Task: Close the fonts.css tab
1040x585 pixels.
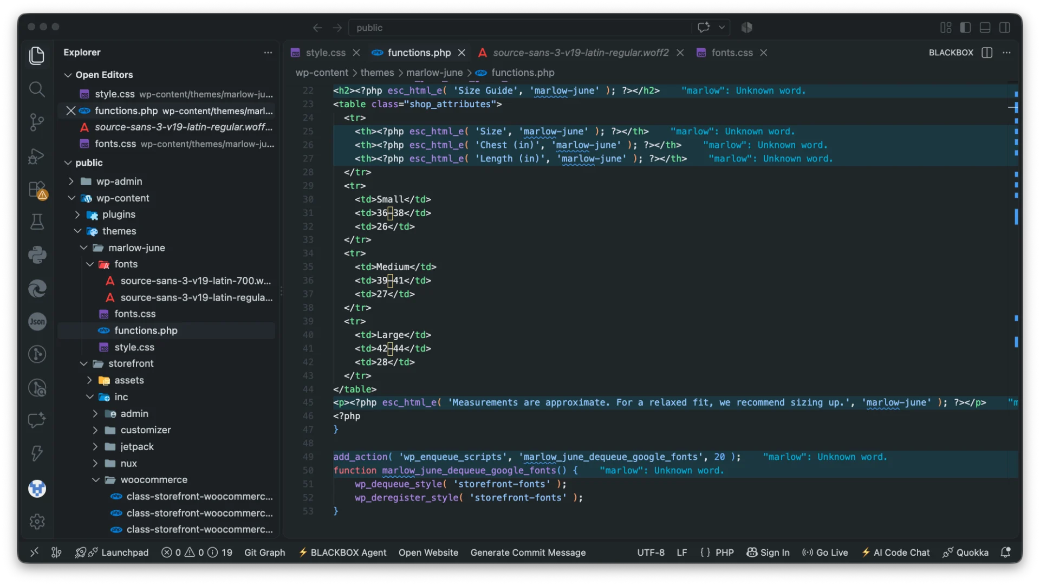Action: (763, 53)
